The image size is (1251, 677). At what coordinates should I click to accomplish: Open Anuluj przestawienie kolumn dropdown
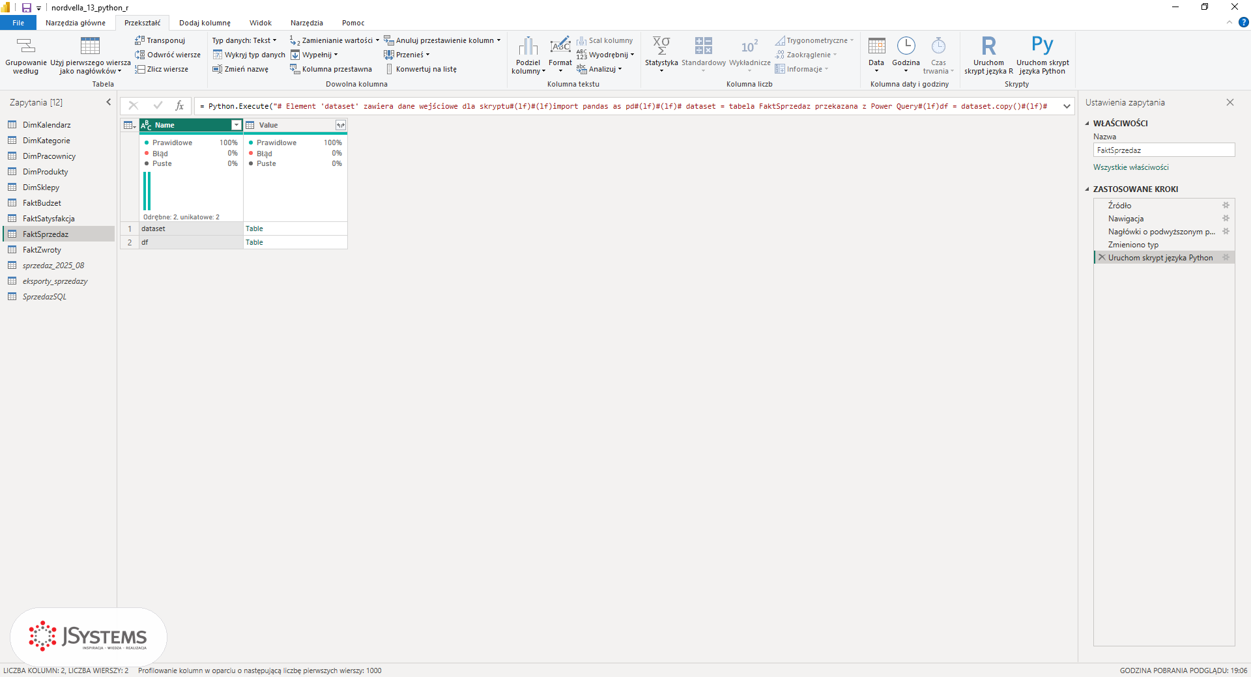442,40
